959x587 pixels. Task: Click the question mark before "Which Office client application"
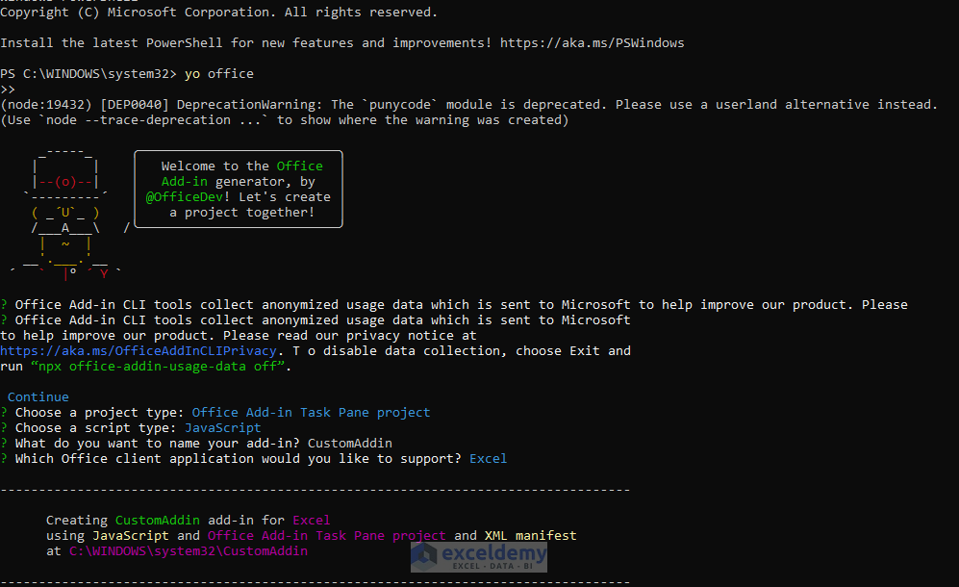[4, 458]
